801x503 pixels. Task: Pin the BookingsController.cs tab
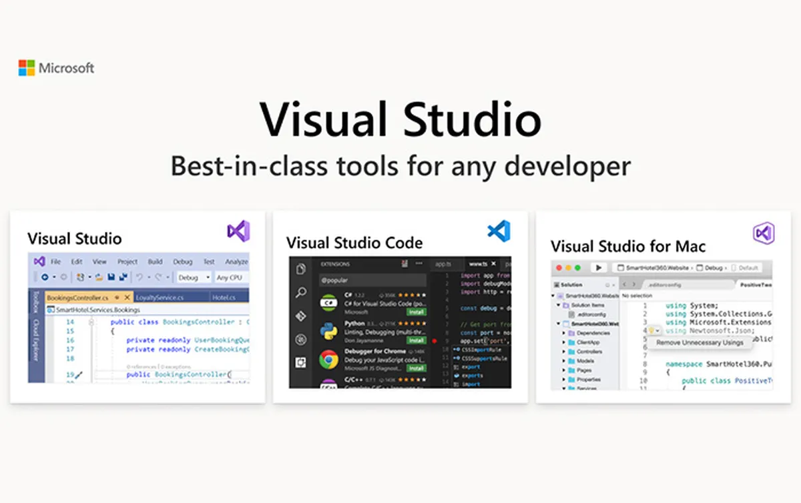click(x=117, y=298)
